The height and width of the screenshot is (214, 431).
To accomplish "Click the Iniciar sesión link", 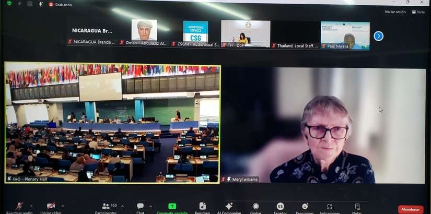I will (x=395, y=11).
